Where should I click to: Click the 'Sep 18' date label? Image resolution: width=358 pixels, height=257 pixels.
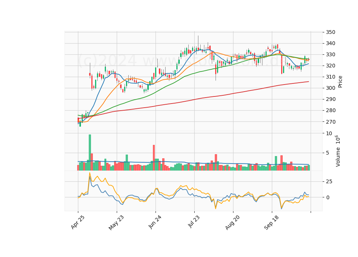[271, 223]
